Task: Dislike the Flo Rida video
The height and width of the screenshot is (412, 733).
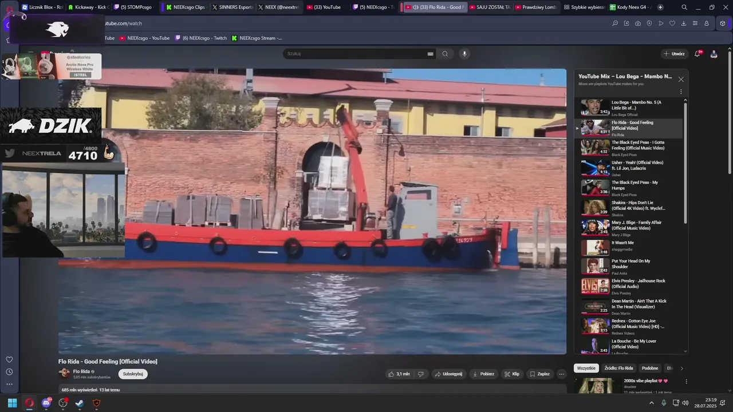Action: pyautogui.click(x=421, y=374)
